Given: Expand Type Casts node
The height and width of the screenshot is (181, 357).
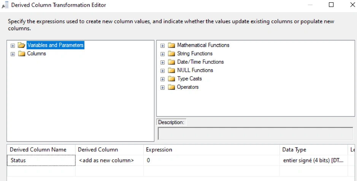Looking at the screenshot, I should pyautogui.click(x=163, y=79).
